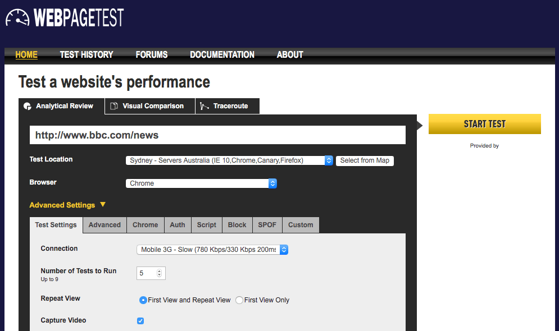
Task: Open the Block settings tab
Action: [237, 225]
